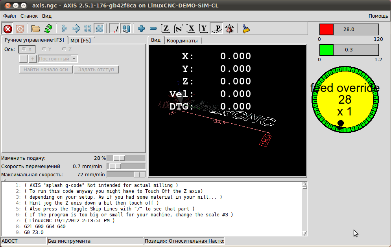Switch to perspective P view

pos(216,29)
